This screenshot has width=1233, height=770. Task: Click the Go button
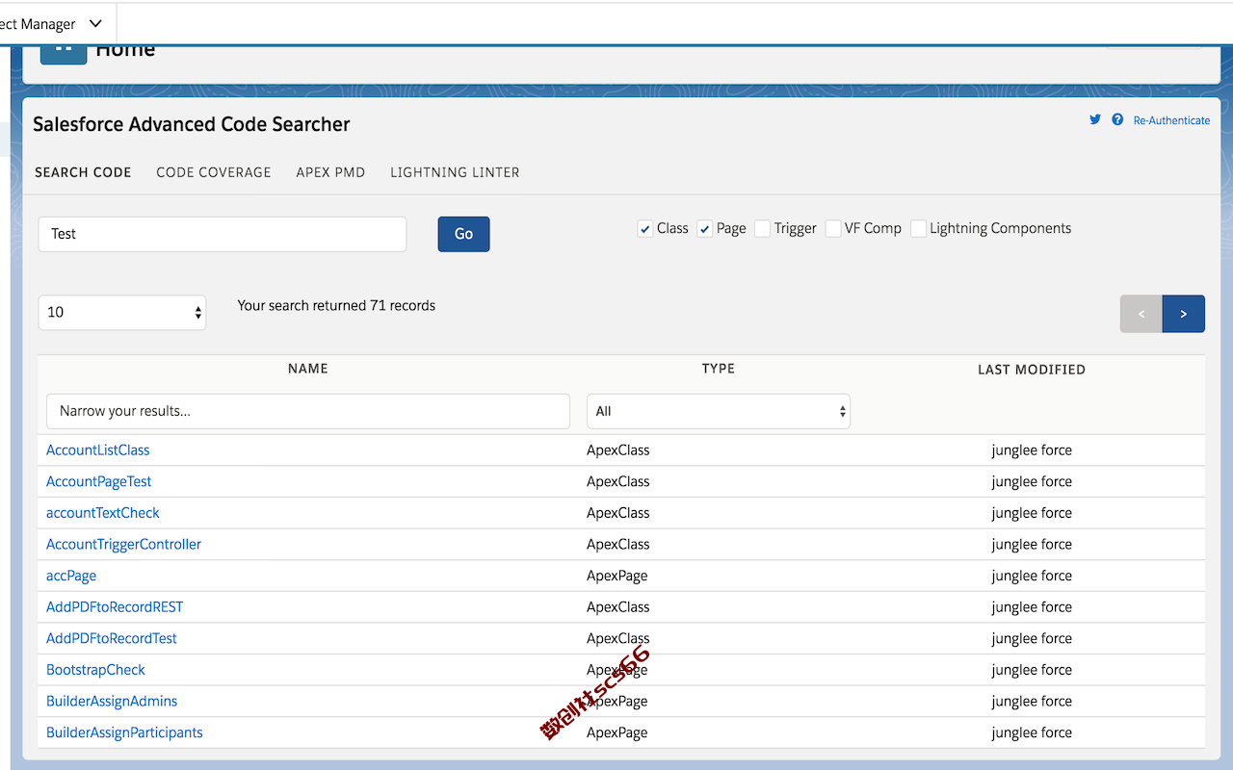coord(463,234)
